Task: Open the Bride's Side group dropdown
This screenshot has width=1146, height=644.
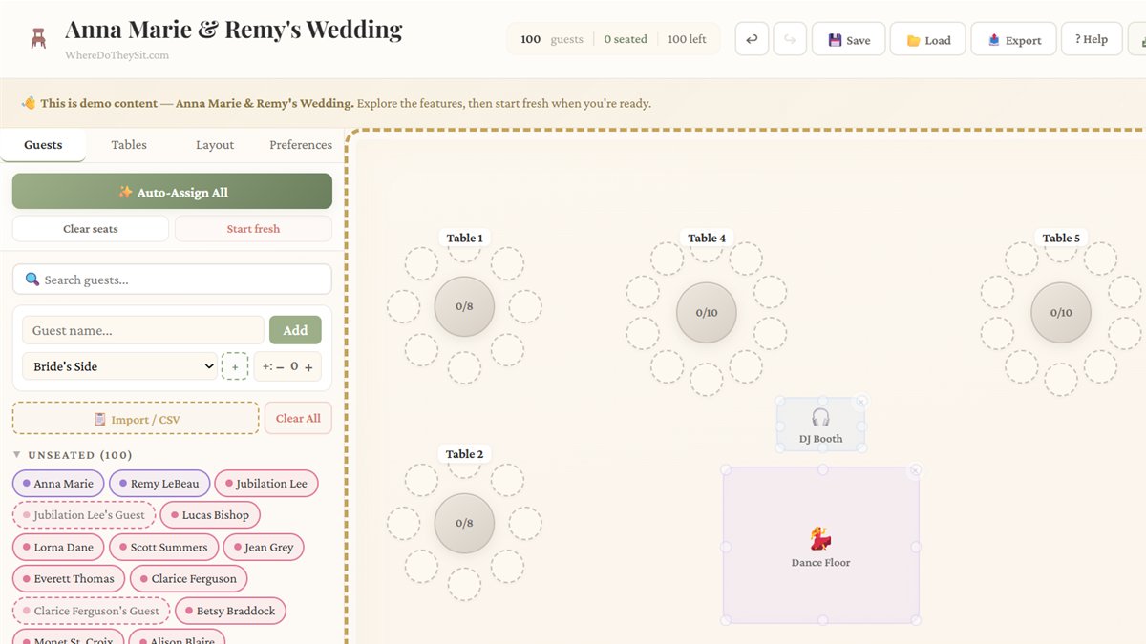Action: pos(119,366)
